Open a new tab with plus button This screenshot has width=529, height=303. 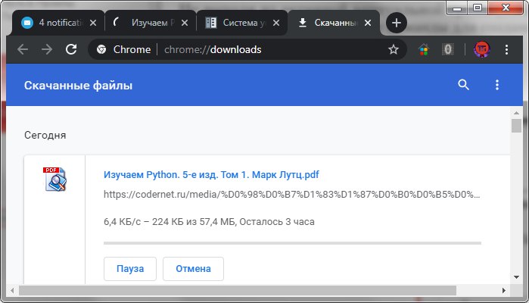coord(396,23)
